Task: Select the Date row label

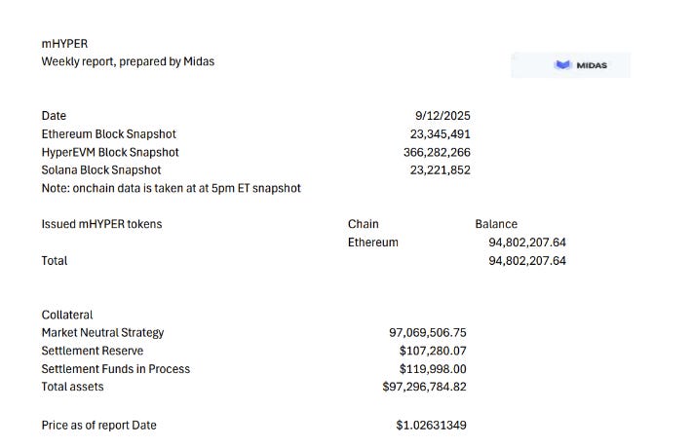Action: coord(54,116)
